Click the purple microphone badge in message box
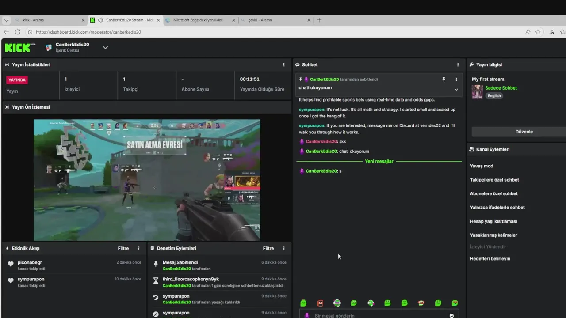The image size is (566, 318). click(x=307, y=316)
